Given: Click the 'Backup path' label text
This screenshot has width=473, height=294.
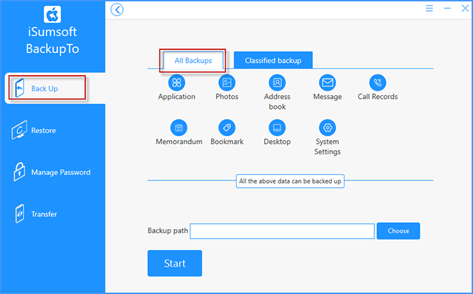Looking at the screenshot, I should click(168, 231).
